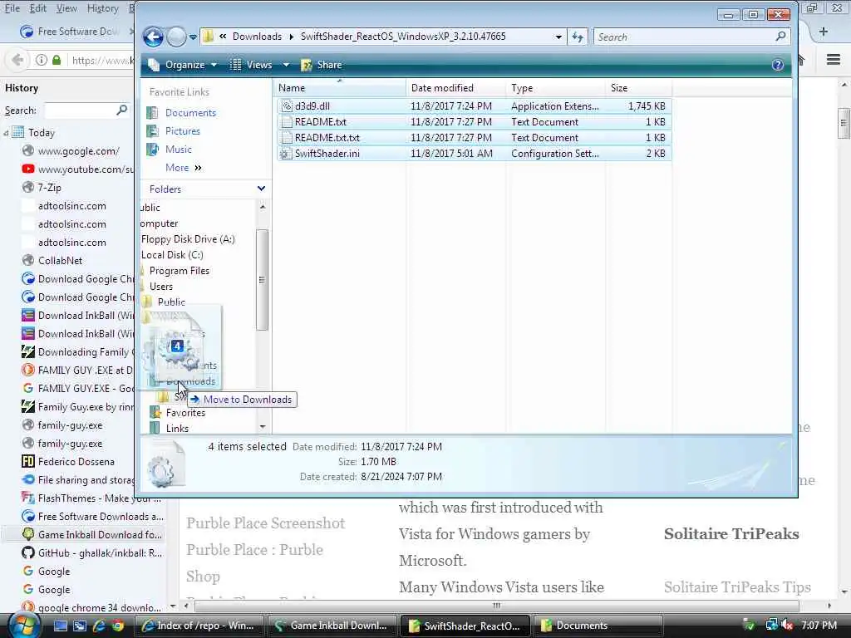The height and width of the screenshot is (638, 851).
Task: Open GitHub ghallak/inkball history entry
Action: pos(100,552)
